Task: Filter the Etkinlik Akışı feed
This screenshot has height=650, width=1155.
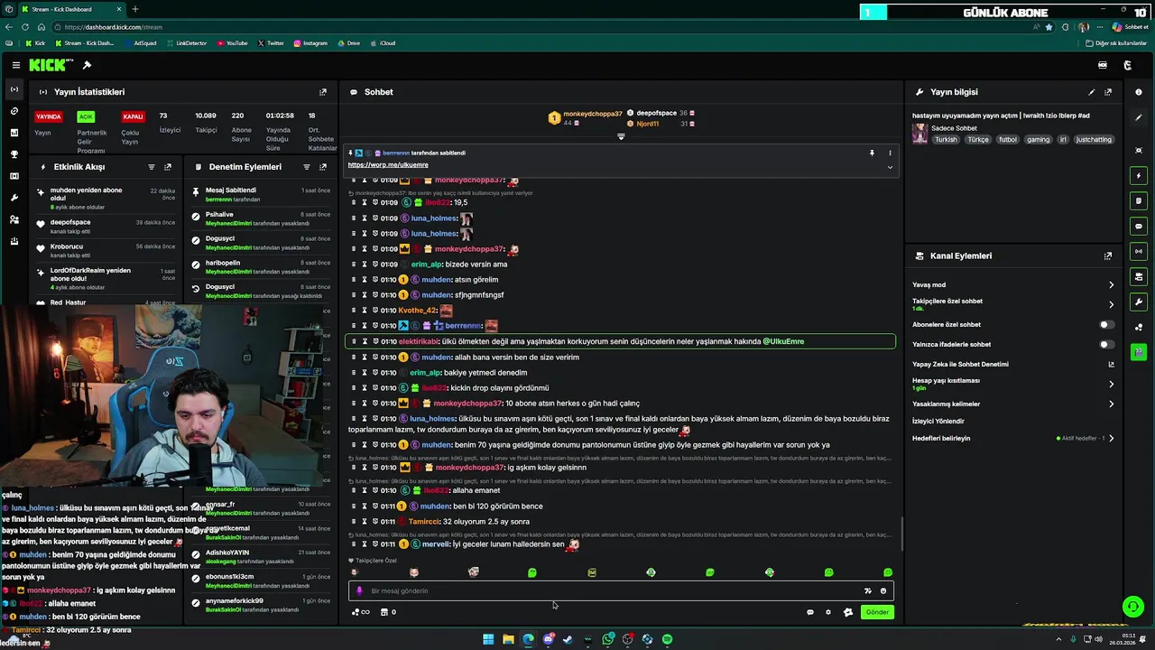Action: [151, 167]
